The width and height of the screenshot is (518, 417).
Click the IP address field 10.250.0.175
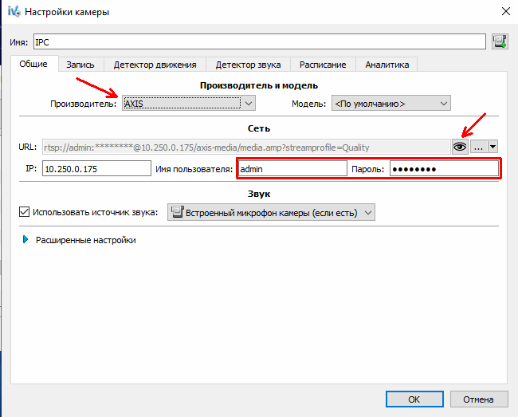click(x=96, y=169)
